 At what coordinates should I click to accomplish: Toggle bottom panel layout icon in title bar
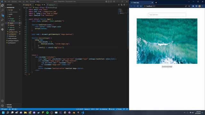[109, 2]
